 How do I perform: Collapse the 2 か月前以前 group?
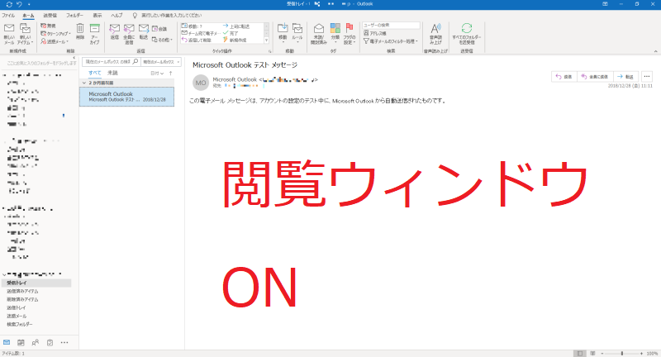84,83
